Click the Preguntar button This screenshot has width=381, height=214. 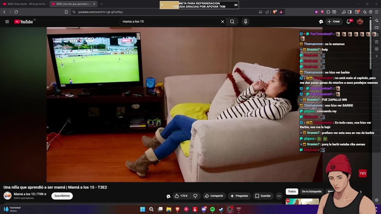[x=239, y=196]
